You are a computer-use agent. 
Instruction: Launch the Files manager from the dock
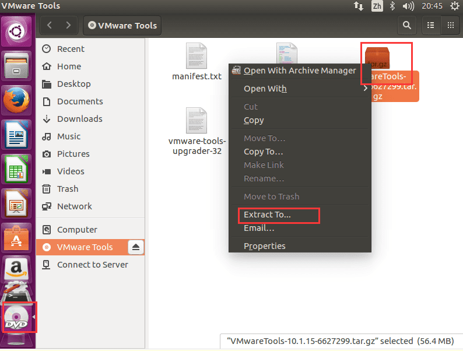16,66
